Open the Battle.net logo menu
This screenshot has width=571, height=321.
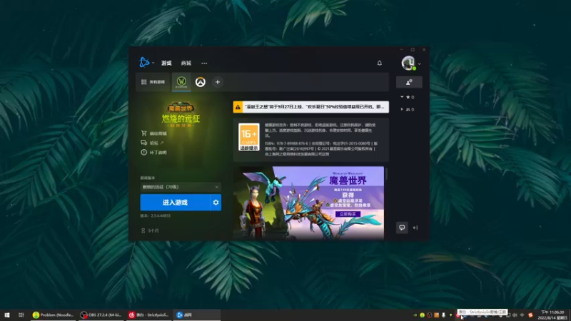click(x=144, y=63)
